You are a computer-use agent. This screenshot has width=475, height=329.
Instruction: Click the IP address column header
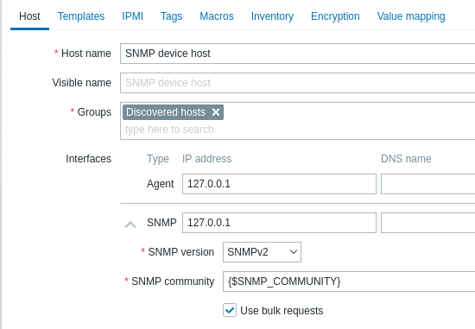coord(207,159)
